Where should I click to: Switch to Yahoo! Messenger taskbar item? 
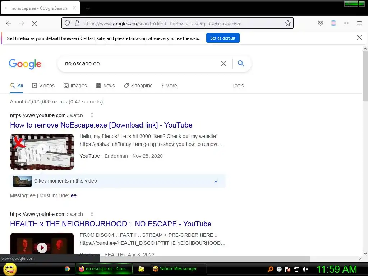[x=178, y=269]
